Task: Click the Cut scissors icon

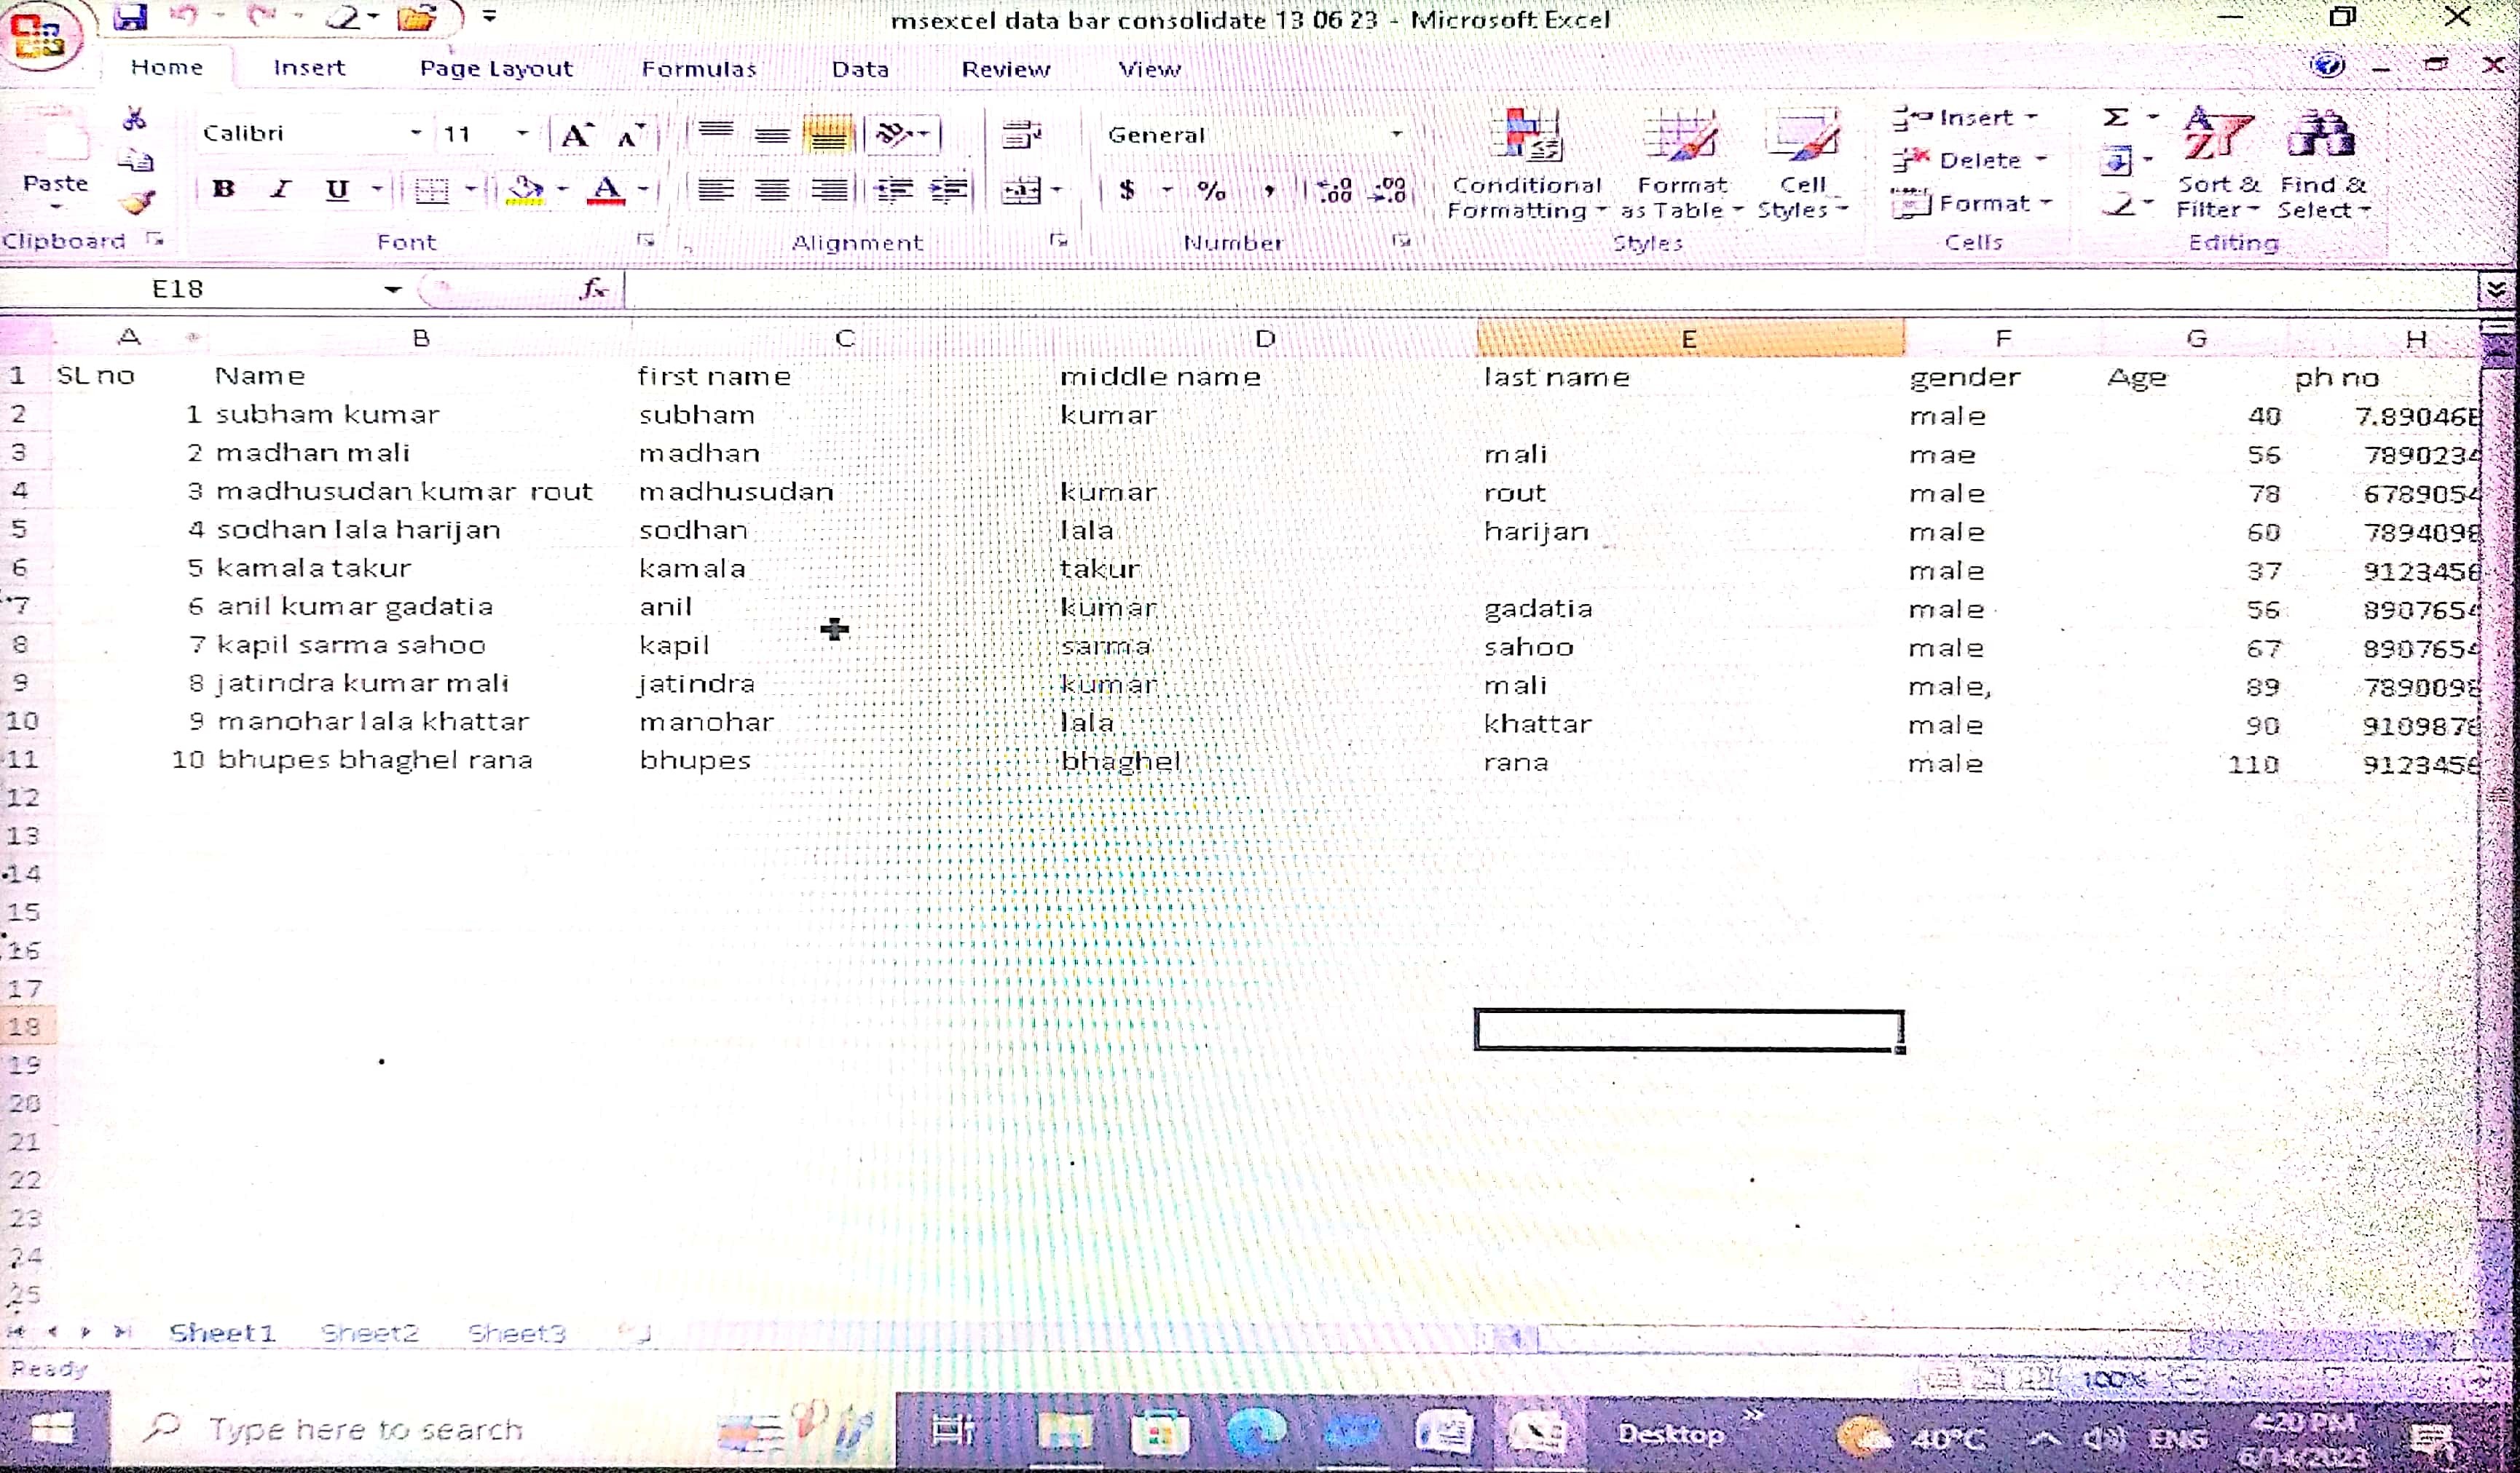Action: (x=134, y=120)
